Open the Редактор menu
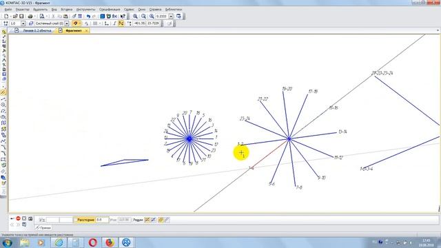 [22, 9]
